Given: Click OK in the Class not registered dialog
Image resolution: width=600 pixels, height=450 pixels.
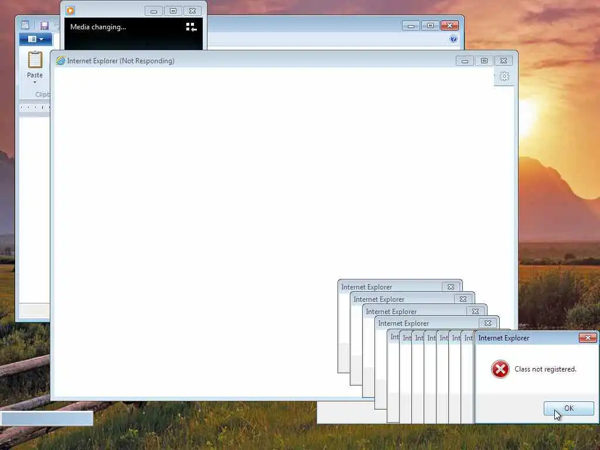Looking at the screenshot, I should pyautogui.click(x=568, y=408).
